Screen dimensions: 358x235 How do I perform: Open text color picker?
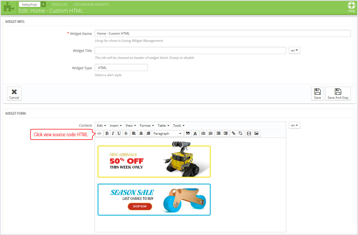coord(195,133)
